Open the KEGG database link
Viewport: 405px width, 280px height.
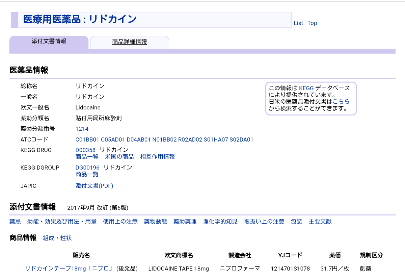pos(306,88)
